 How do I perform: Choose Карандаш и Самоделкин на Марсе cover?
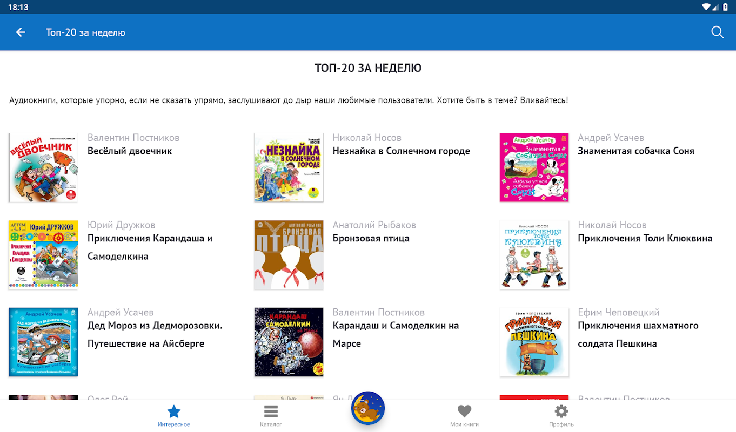(289, 342)
